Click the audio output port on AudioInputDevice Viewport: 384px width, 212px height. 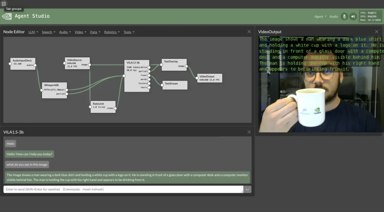pos(35,65)
